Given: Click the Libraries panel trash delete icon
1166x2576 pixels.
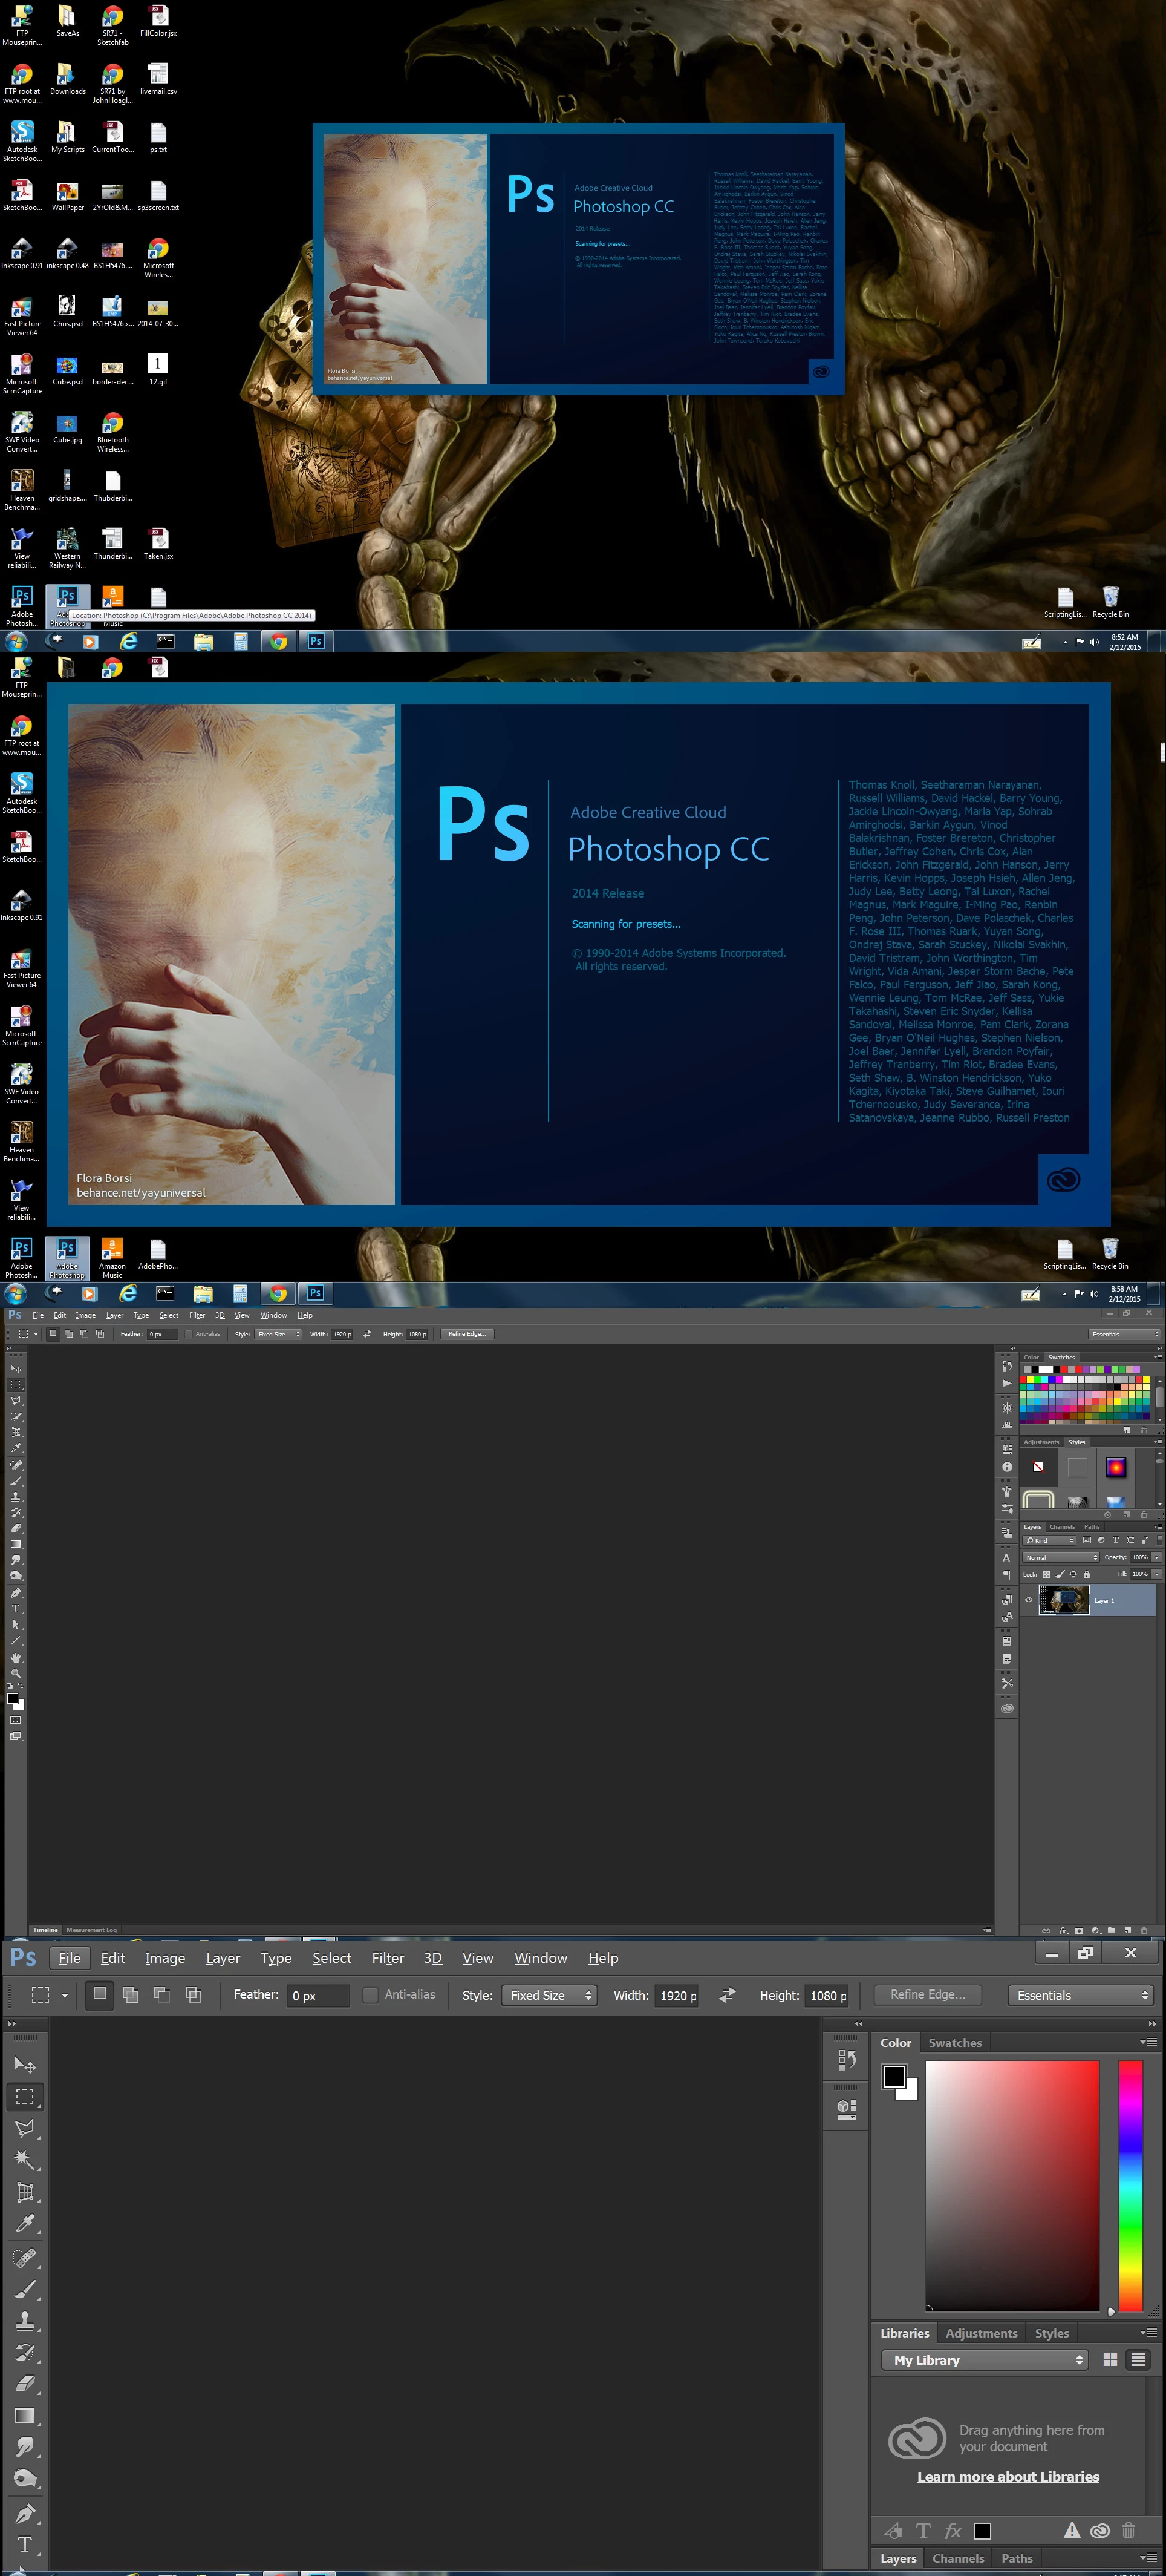Looking at the screenshot, I should [1128, 2530].
